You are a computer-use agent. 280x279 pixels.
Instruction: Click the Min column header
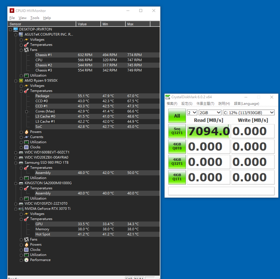click(113, 24)
